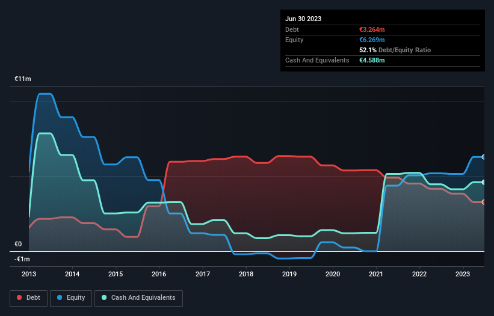Click the 2013 x-axis label

29,274
